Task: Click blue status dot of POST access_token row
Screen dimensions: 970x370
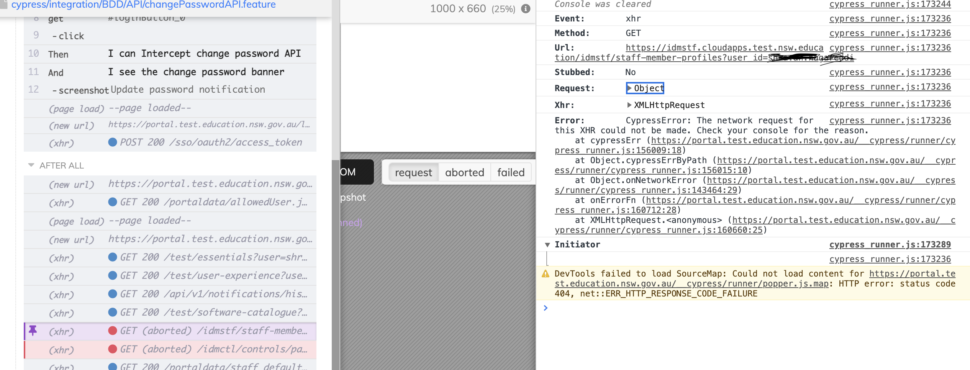Action: [113, 142]
